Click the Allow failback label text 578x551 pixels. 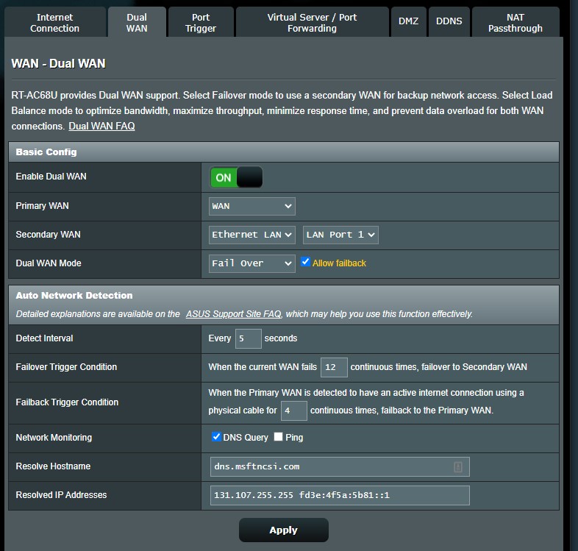click(339, 263)
